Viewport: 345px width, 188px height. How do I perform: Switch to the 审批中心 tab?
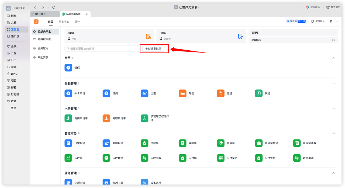click(64, 22)
